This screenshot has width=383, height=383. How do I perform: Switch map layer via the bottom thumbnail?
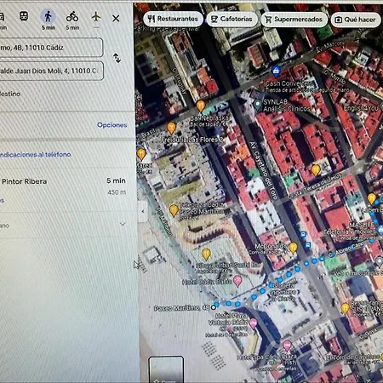(x=166, y=369)
